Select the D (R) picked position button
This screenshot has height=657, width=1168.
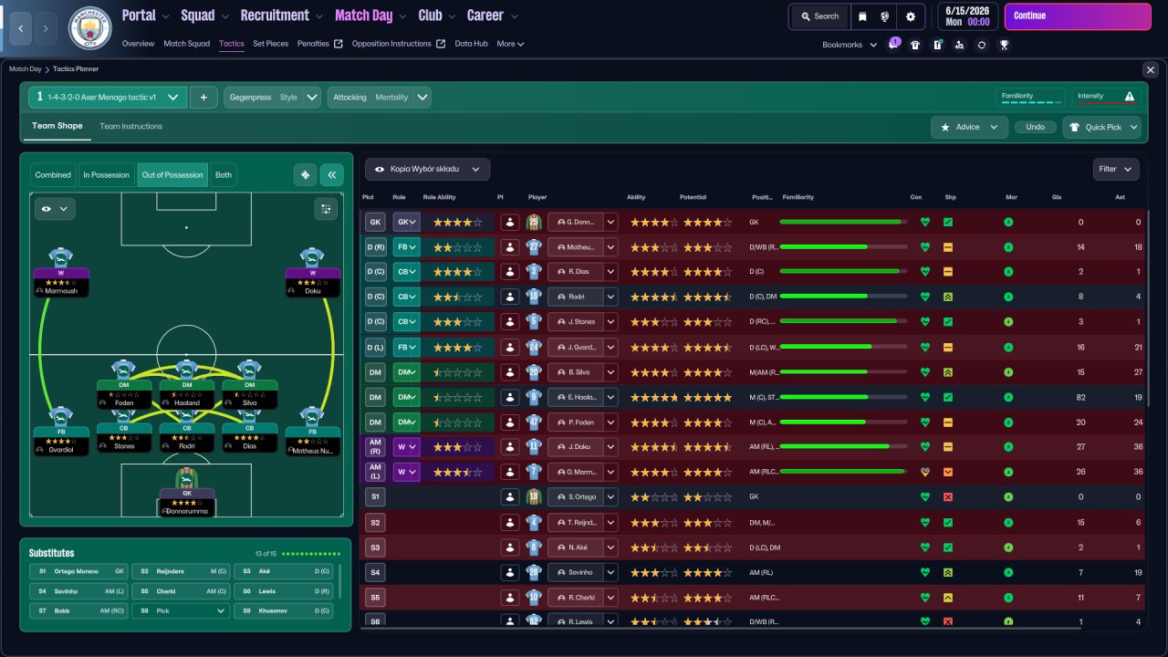pyautogui.click(x=375, y=246)
